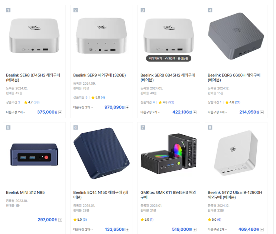This screenshot has width=276, height=234.
Task: Expand 다른구성 2개 for Beelink SER8 8745HS
Action: [x=16, y=112]
